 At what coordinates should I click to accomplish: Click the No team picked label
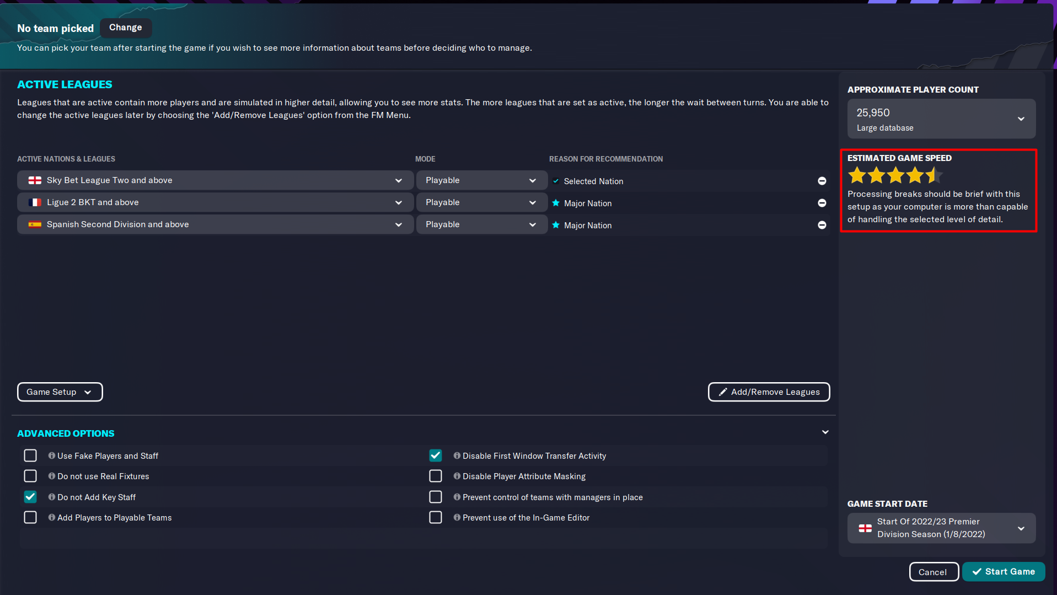pos(55,28)
